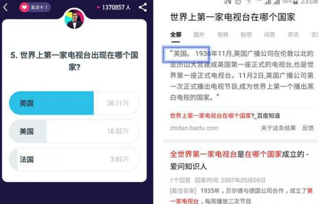Open the 爱问知识人 search result title
This screenshot has width=318, height=204.
click(x=239, y=160)
